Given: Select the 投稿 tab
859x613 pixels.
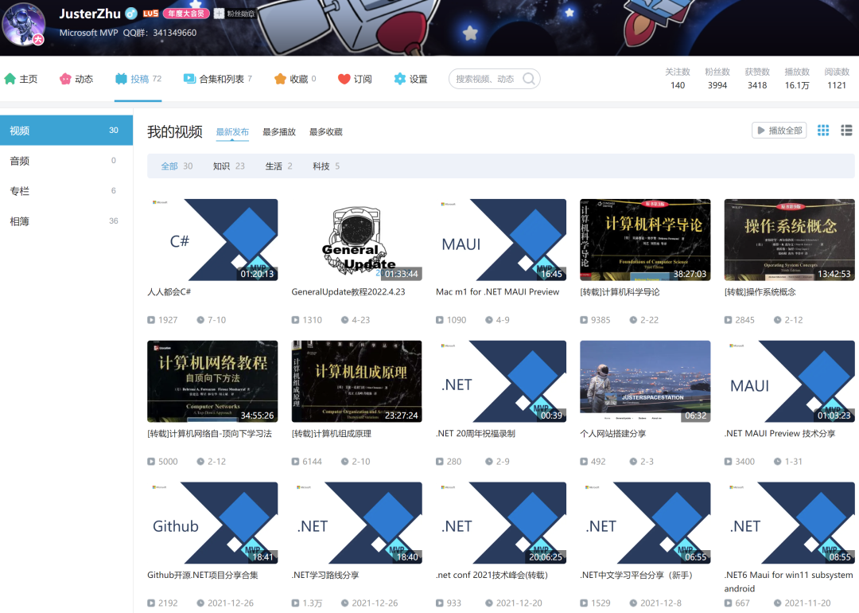Looking at the screenshot, I should 138,79.
